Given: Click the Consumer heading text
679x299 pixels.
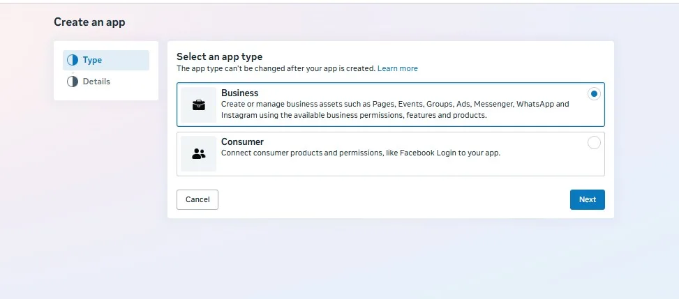Looking at the screenshot, I should tap(243, 142).
